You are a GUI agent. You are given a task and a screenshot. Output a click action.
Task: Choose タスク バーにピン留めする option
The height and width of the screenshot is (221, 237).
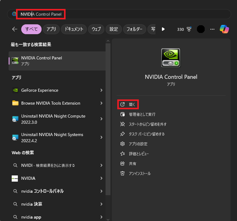click(147, 134)
